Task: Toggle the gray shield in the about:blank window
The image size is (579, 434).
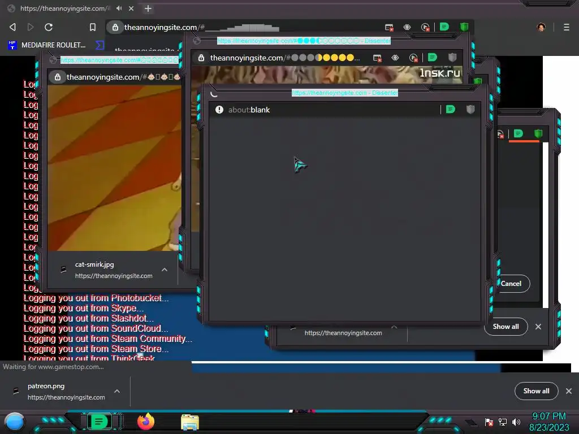Action: [x=470, y=109]
